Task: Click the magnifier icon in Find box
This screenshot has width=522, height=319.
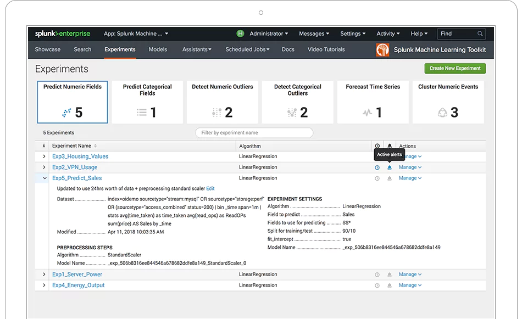Action: (x=480, y=33)
